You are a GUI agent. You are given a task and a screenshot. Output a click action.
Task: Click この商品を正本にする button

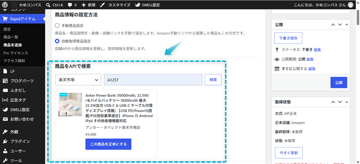pos(108,144)
